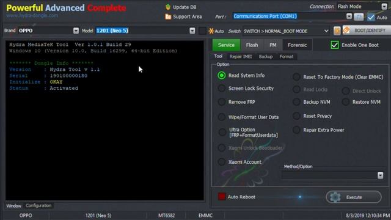The width and height of the screenshot is (391, 220).
Task: Open the Method/Option dropdown
Action: pyautogui.click(x=380, y=175)
